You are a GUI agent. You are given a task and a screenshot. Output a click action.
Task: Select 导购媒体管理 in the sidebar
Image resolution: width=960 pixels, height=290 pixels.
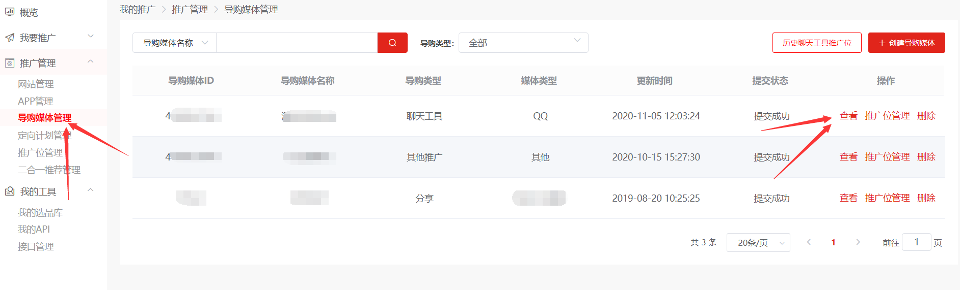(x=44, y=118)
